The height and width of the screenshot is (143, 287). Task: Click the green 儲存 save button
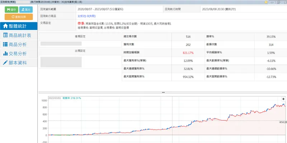click(11, 10)
